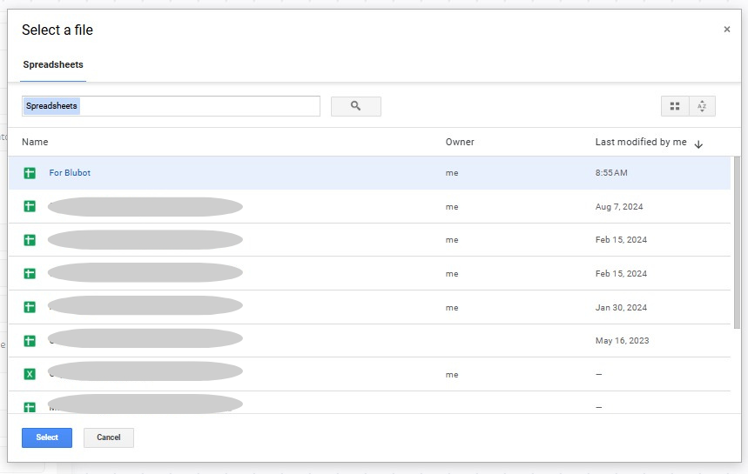Screen dimensions: 748x474
Task: Close the Select a file dialog
Action: [727, 30]
